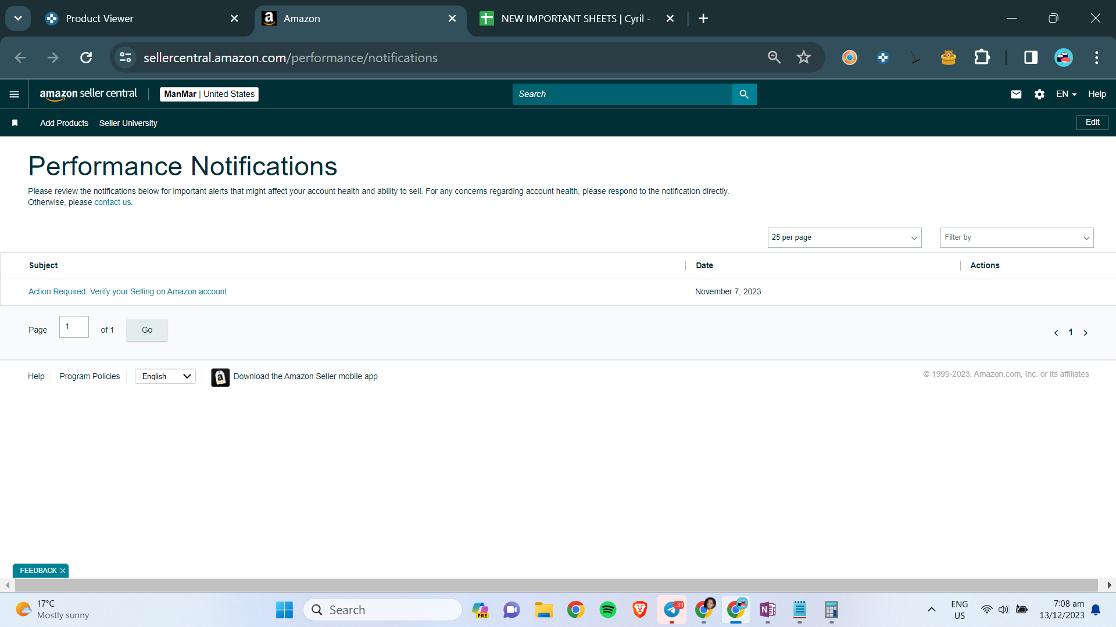
Task: Open the Help link in the footer
Action: click(x=36, y=376)
